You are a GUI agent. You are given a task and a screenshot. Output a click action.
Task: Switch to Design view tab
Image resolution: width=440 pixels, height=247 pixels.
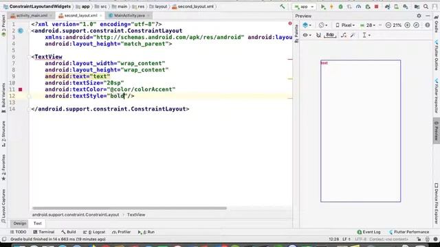(20, 224)
